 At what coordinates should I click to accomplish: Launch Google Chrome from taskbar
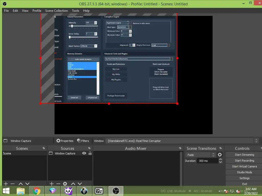click(37, 191)
